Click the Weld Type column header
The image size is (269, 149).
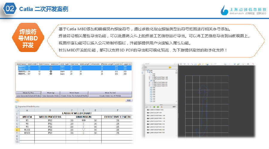pyautogui.click(x=65, y=64)
